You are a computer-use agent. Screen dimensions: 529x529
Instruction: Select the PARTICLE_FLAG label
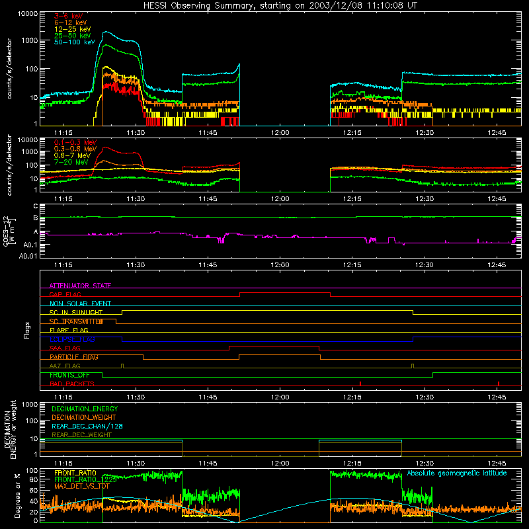74,356
